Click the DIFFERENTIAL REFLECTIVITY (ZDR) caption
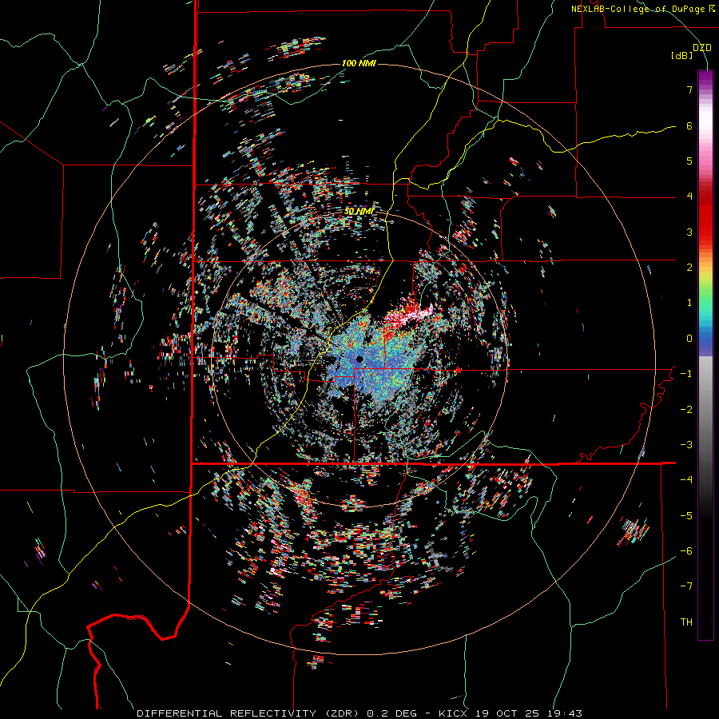The image size is (719, 719). tap(250, 713)
